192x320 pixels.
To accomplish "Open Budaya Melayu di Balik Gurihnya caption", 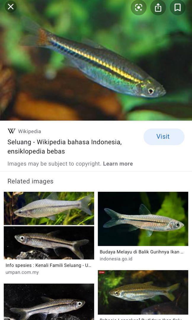I will coord(142,252).
